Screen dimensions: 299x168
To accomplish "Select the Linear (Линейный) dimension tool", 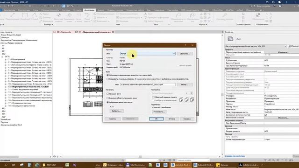I will pyautogui.click(x=25, y=17).
